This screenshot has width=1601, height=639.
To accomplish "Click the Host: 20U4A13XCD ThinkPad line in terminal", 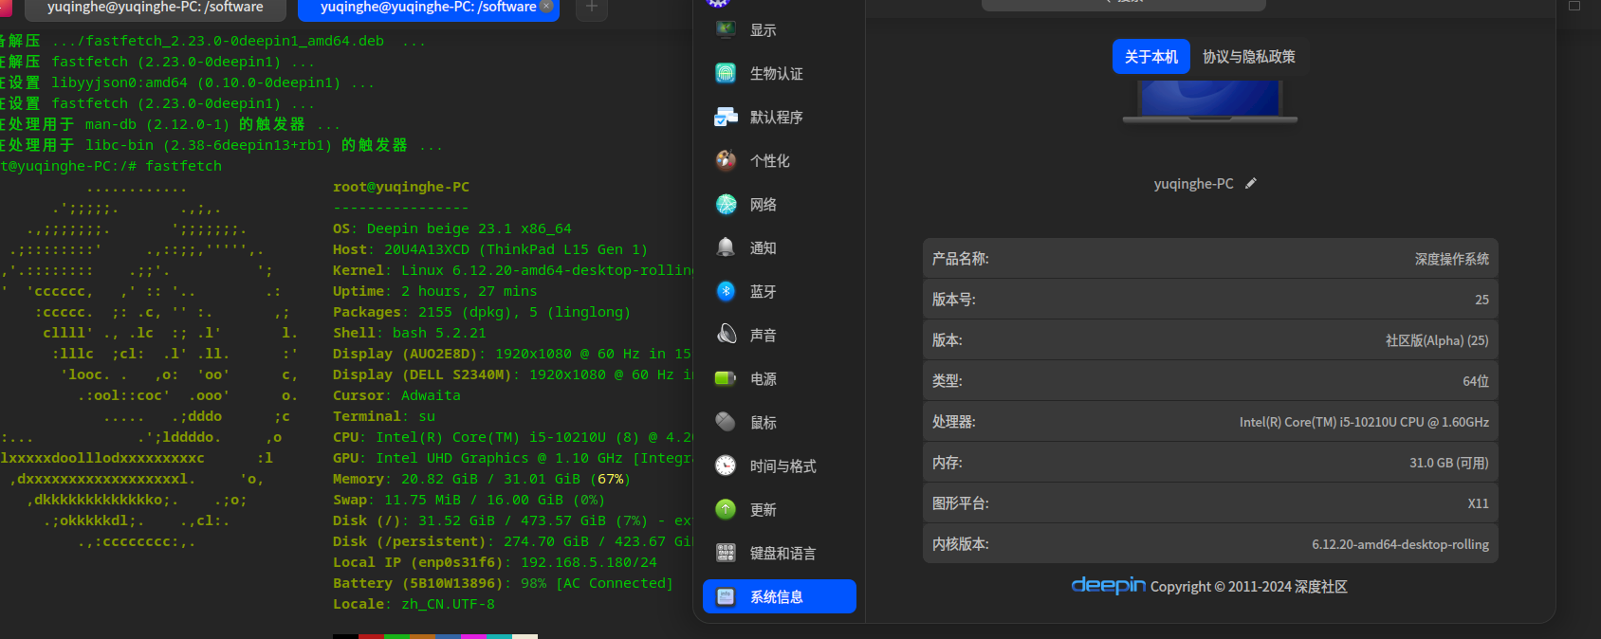I will click(x=490, y=249).
